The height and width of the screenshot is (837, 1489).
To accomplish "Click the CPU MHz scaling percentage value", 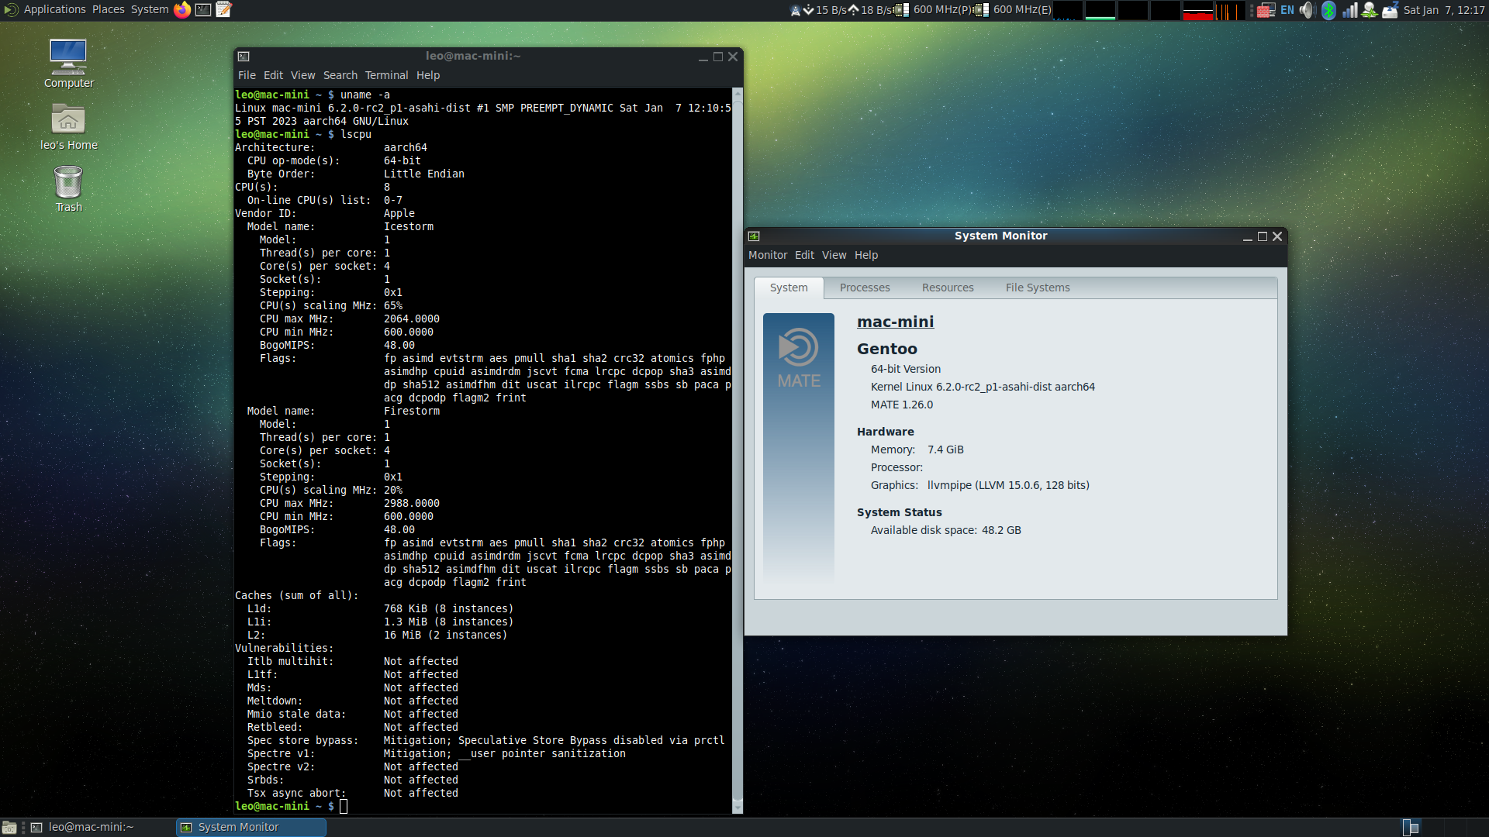I will pos(392,305).
